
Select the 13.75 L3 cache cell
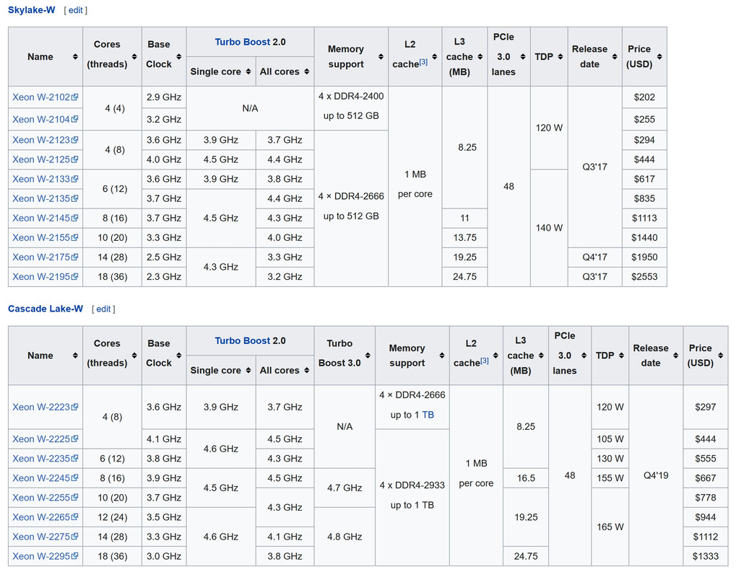tap(464, 237)
